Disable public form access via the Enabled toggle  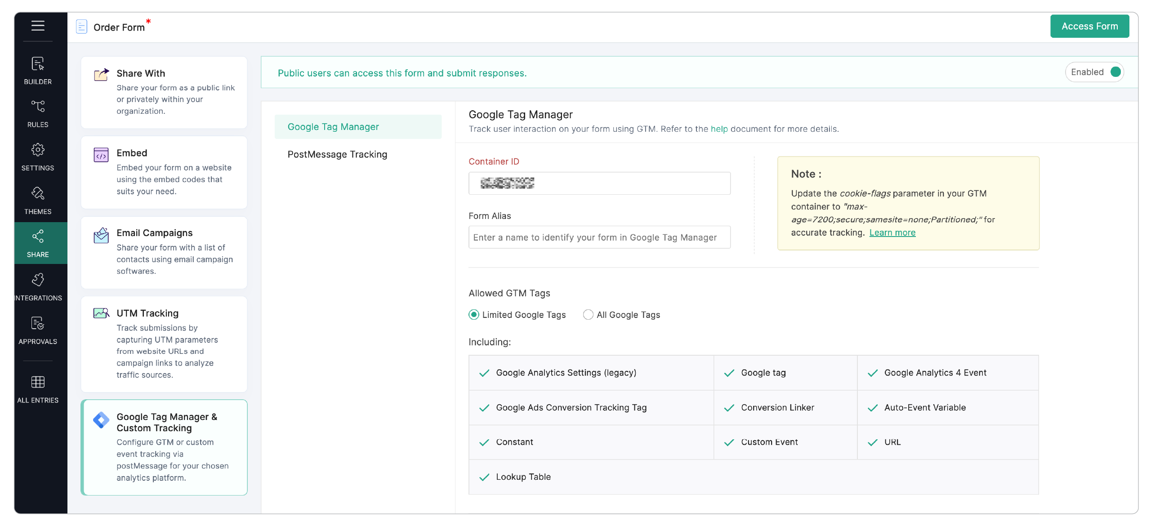(x=1115, y=72)
